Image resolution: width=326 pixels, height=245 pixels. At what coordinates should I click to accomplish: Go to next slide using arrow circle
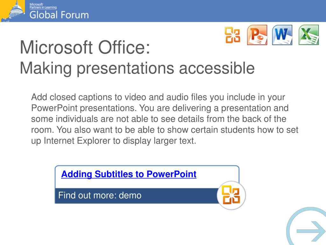tap(307, 226)
